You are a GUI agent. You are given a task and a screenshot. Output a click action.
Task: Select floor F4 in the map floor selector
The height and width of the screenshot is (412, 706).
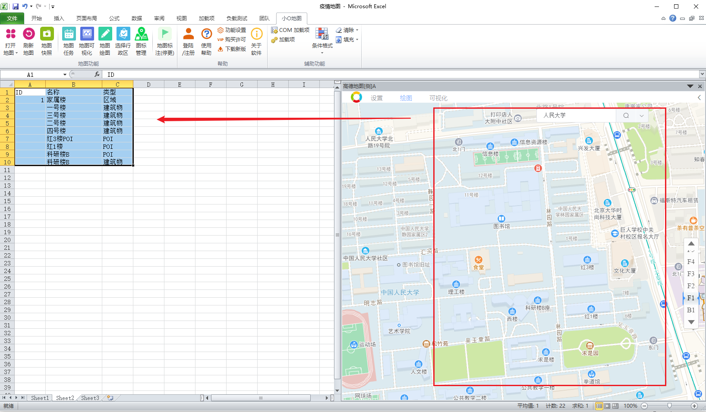[691, 262]
